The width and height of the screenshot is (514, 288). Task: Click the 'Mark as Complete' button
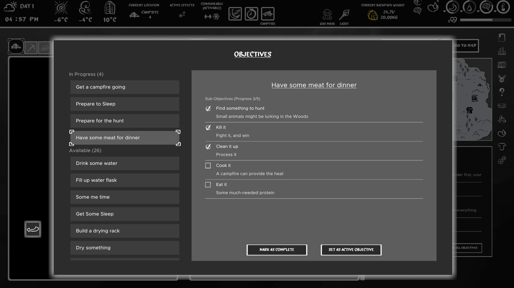(277, 250)
